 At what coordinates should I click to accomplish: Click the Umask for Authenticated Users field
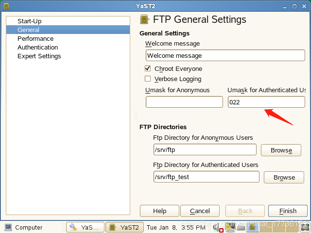pyautogui.click(x=266, y=102)
